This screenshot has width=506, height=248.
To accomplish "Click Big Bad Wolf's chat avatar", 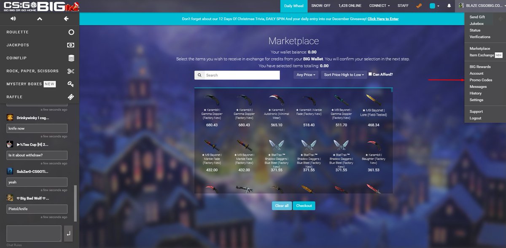I will tap(10, 198).
